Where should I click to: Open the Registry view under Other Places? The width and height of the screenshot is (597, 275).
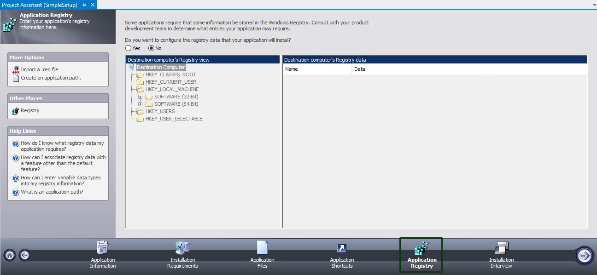[30, 110]
